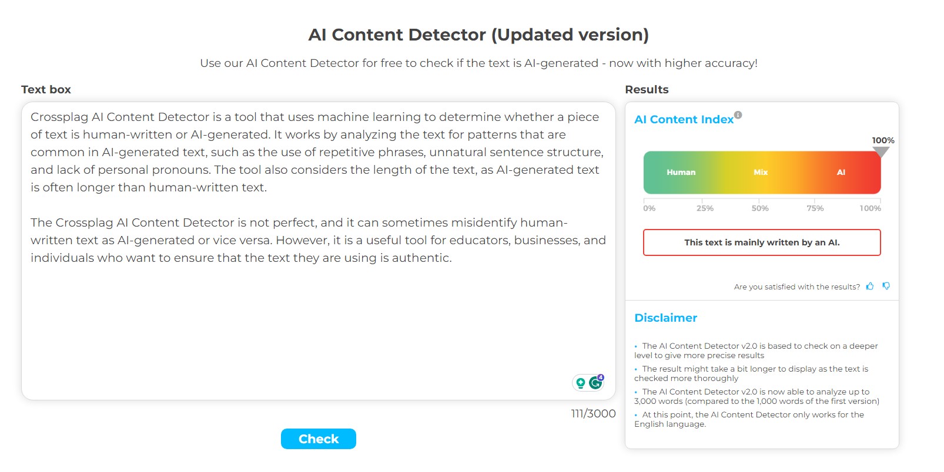Click the Check button
944x472 pixels.
(x=319, y=439)
